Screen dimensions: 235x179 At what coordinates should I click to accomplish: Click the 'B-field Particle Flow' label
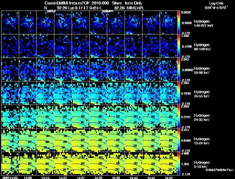[219, 170]
